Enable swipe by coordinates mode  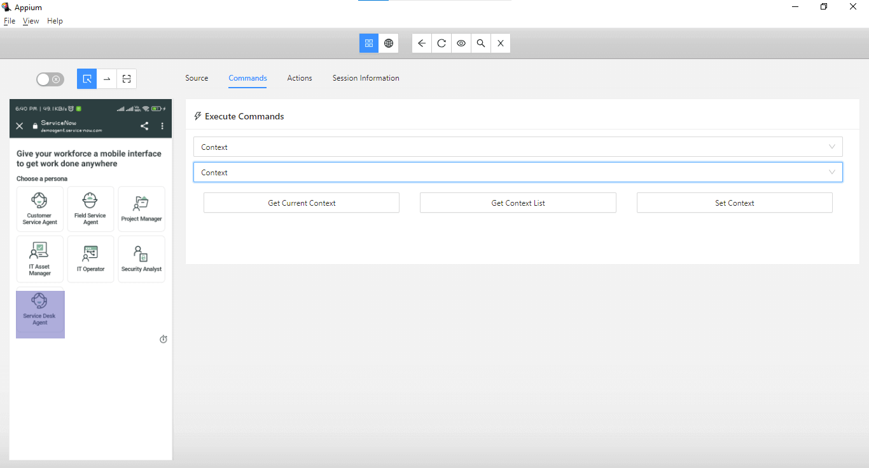click(106, 79)
